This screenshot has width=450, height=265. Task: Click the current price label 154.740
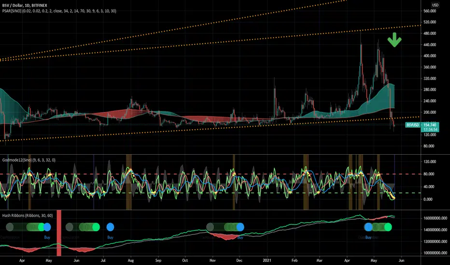tap(430, 125)
